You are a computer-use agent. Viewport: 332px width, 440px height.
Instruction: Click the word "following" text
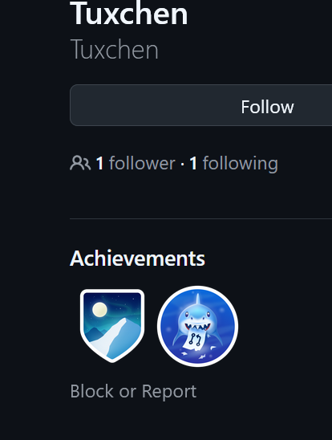[241, 164]
